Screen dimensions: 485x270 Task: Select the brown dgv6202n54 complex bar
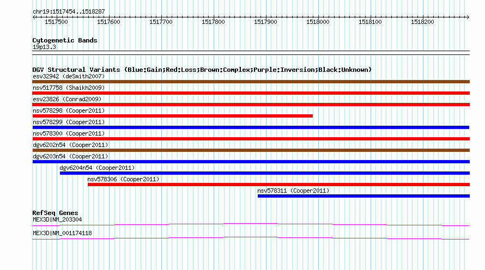pos(251,150)
